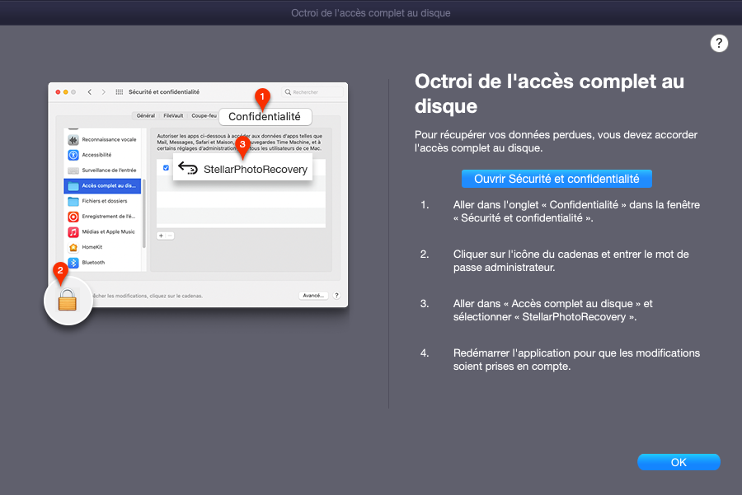Select the FileVault tab
742x495 pixels.
coord(173,116)
